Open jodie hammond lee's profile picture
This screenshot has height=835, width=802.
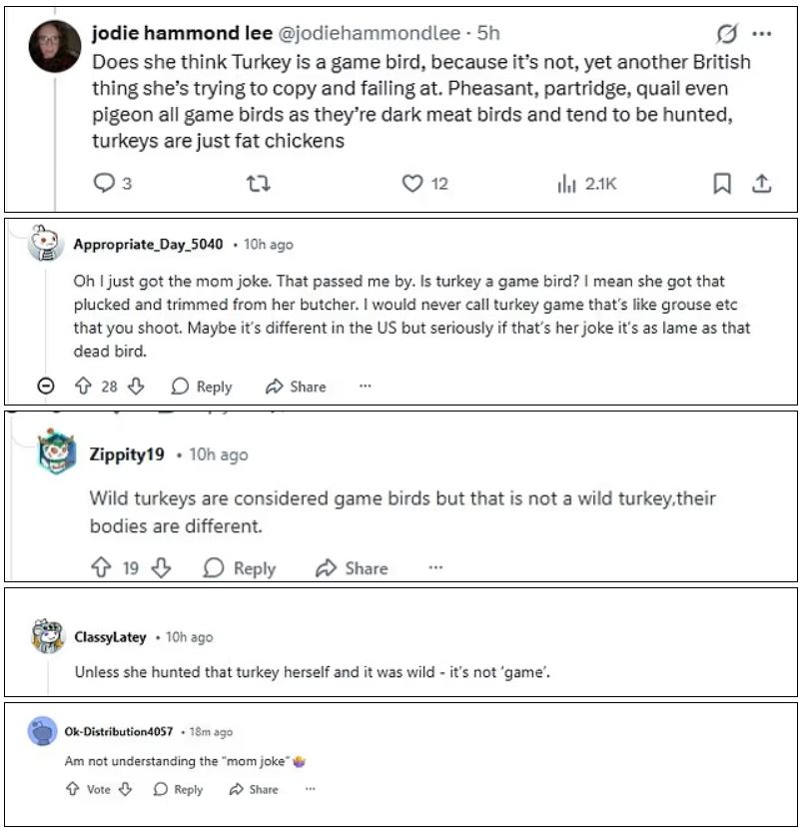tap(54, 45)
